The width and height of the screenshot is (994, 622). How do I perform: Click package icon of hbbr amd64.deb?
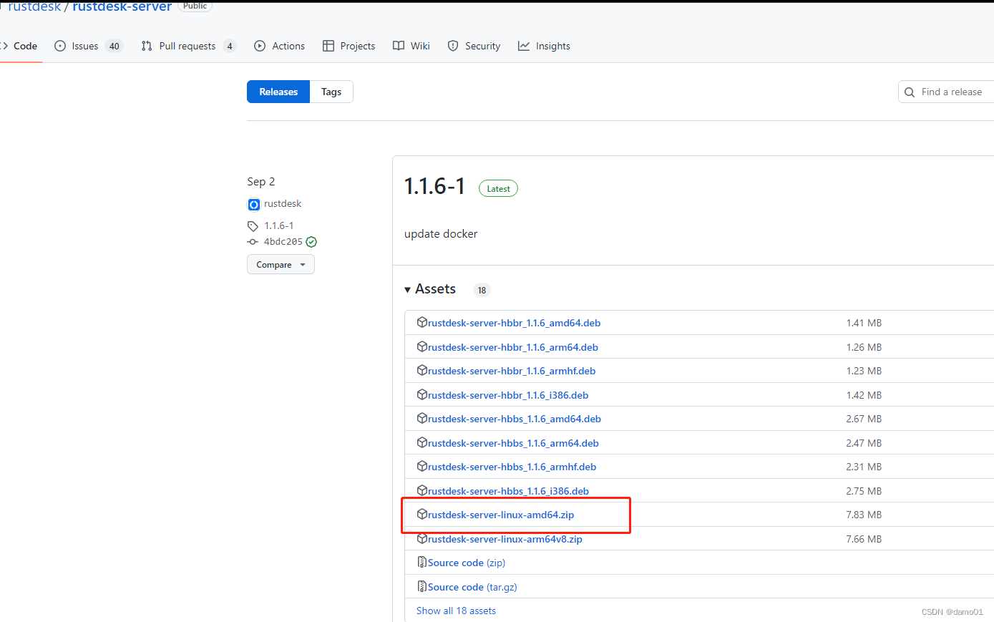click(422, 322)
